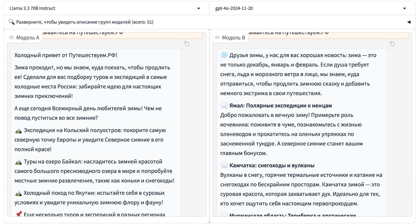Click the Разверните, чтобы увидеть описание text

(85, 22)
